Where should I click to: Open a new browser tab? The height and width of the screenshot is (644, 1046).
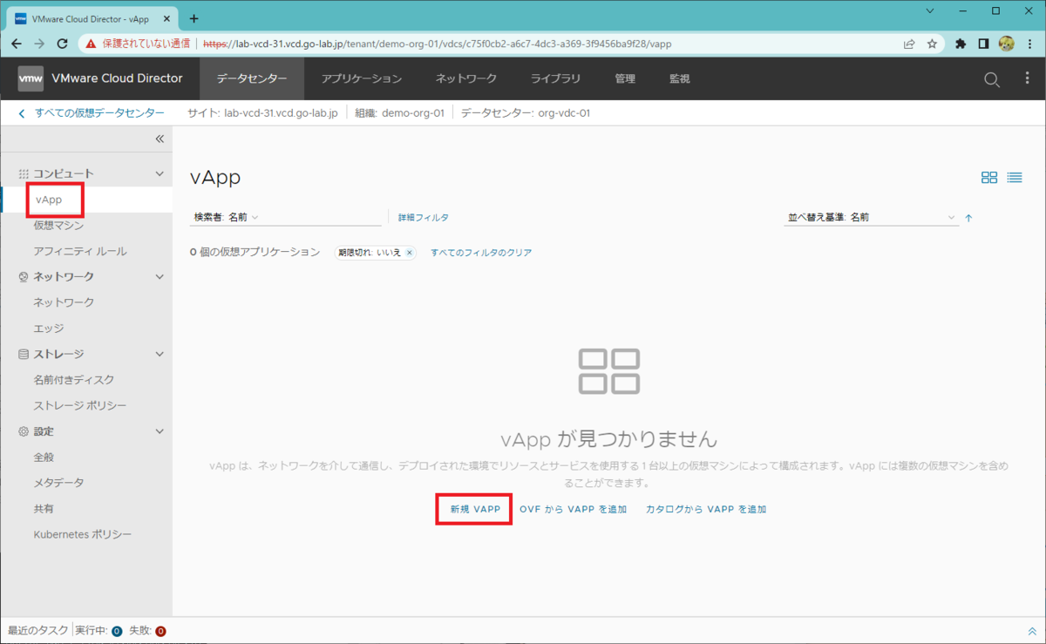click(x=194, y=18)
